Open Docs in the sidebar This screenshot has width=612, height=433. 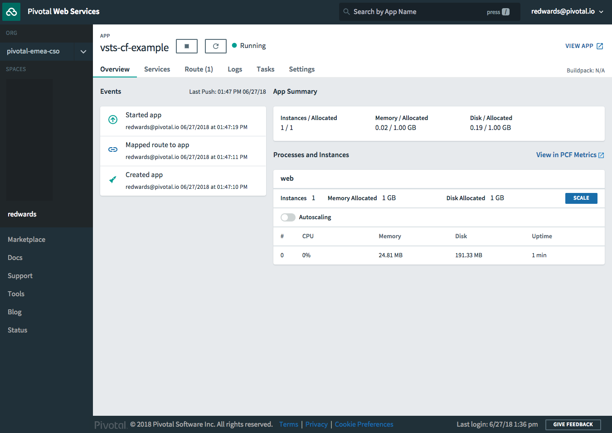[x=15, y=258]
